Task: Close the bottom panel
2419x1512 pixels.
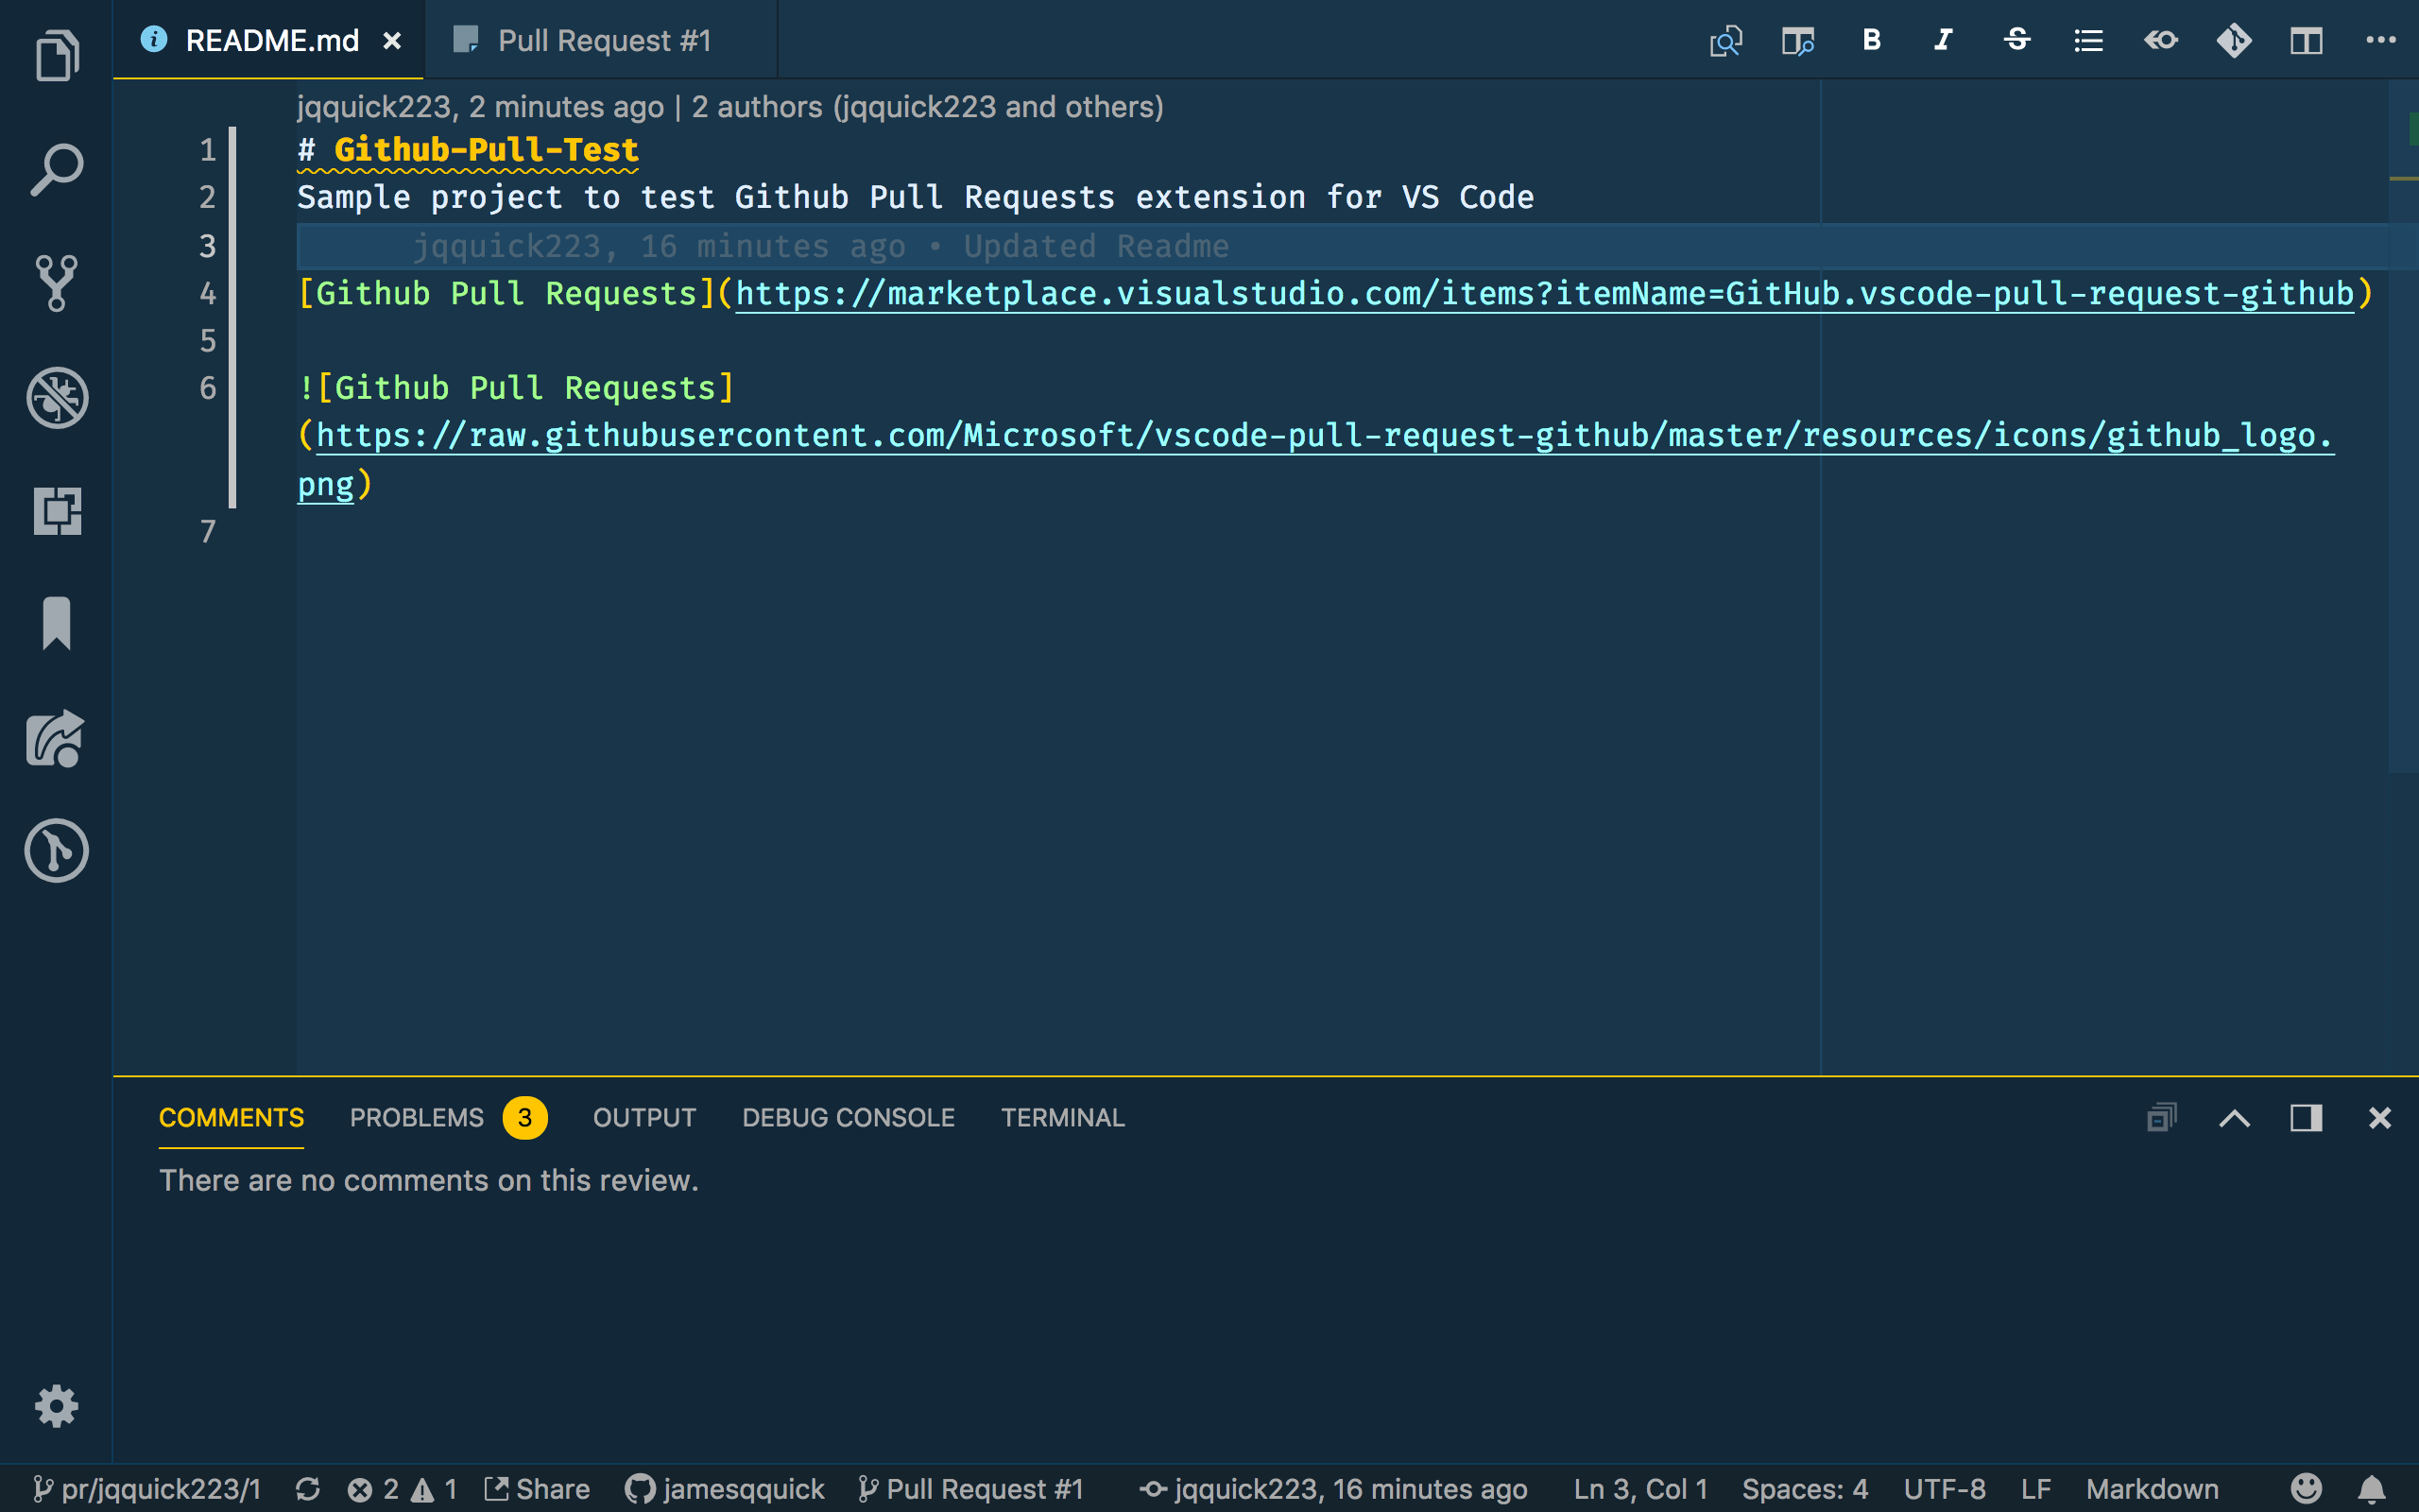Action: click(x=2380, y=1117)
